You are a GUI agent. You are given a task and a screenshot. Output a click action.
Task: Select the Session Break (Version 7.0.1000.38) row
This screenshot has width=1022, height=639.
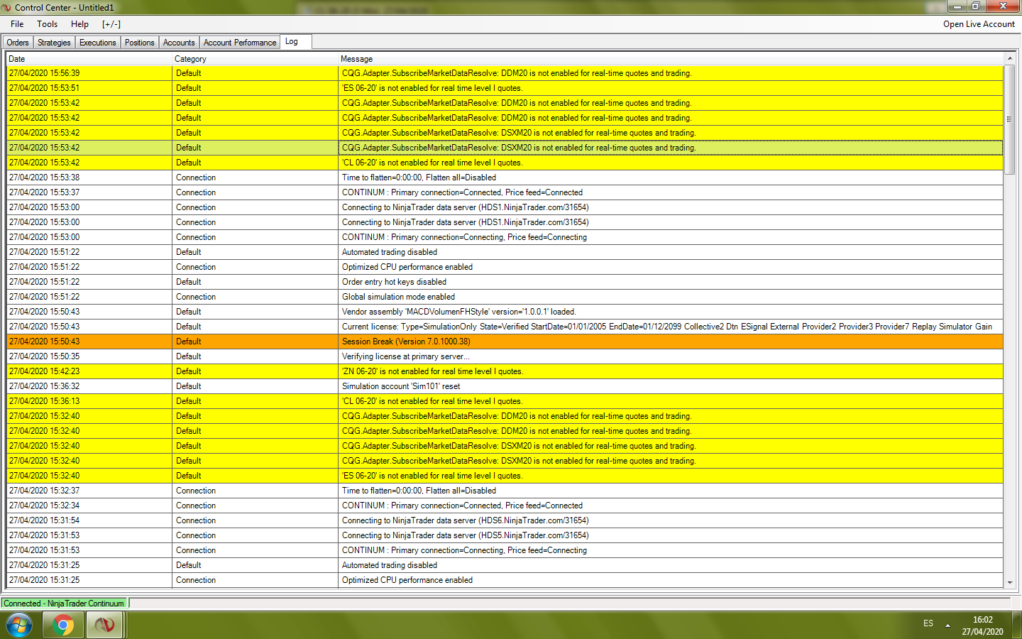coord(505,342)
